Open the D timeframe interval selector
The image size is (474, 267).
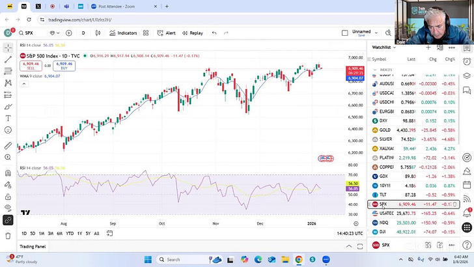click(83, 33)
